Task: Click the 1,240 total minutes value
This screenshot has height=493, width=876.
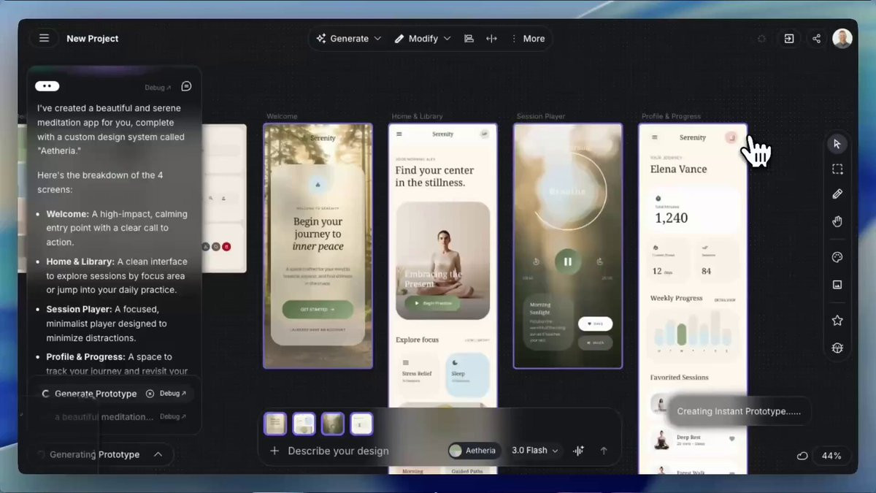Action: coord(671,218)
